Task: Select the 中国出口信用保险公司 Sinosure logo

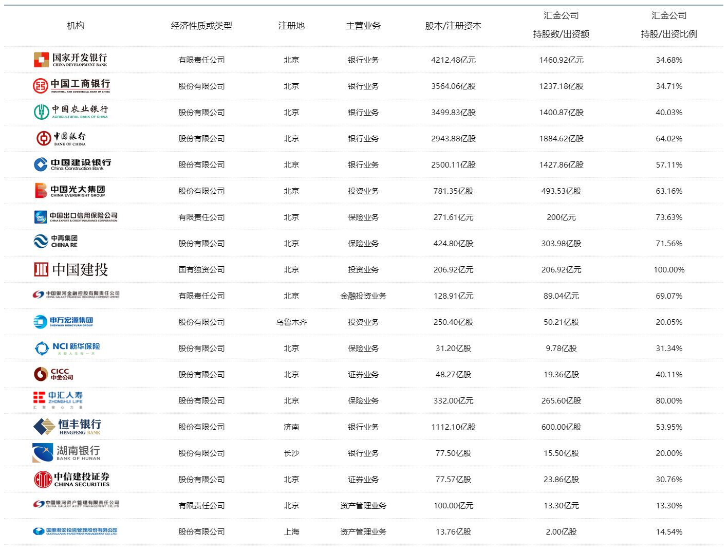Action: coord(76,217)
